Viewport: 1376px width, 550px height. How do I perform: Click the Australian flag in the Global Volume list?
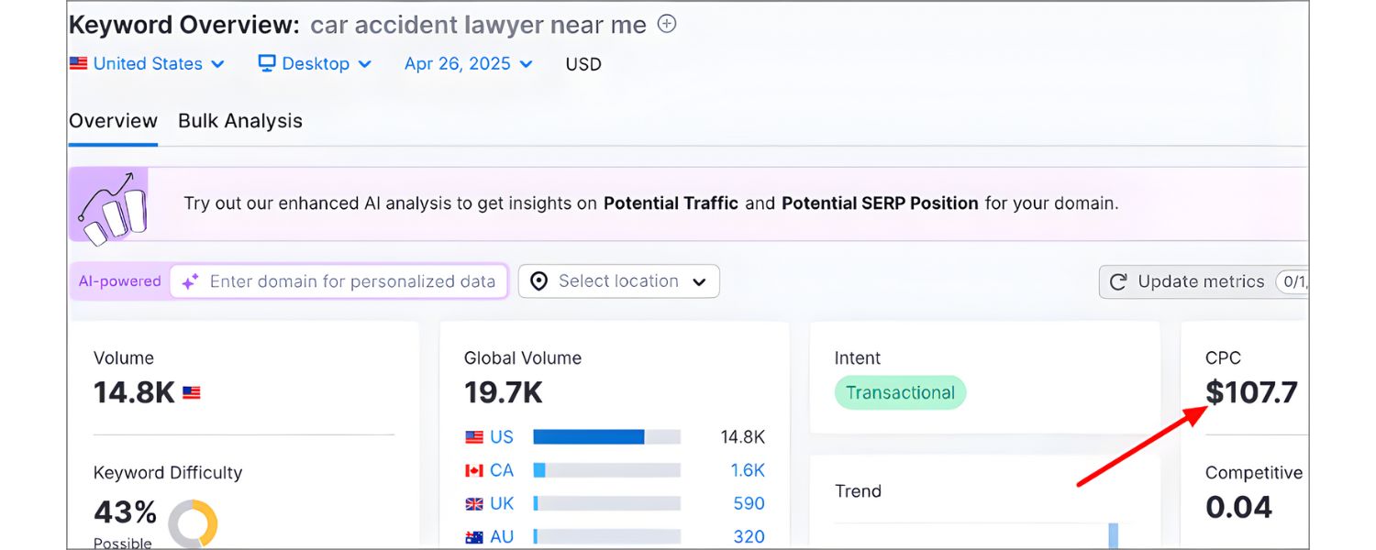tap(476, 536)
